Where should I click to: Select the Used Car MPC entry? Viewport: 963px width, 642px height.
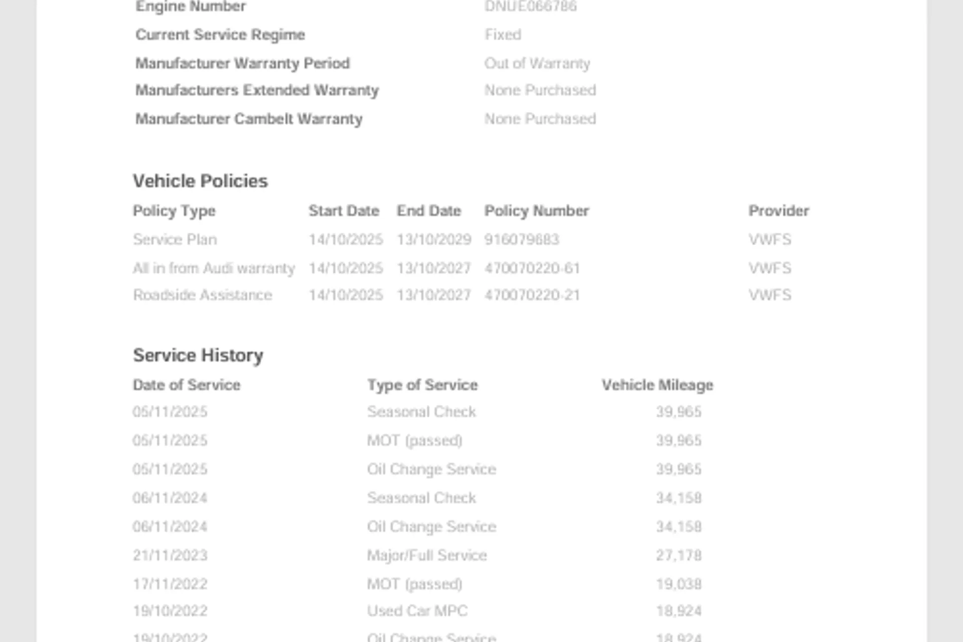417,611
